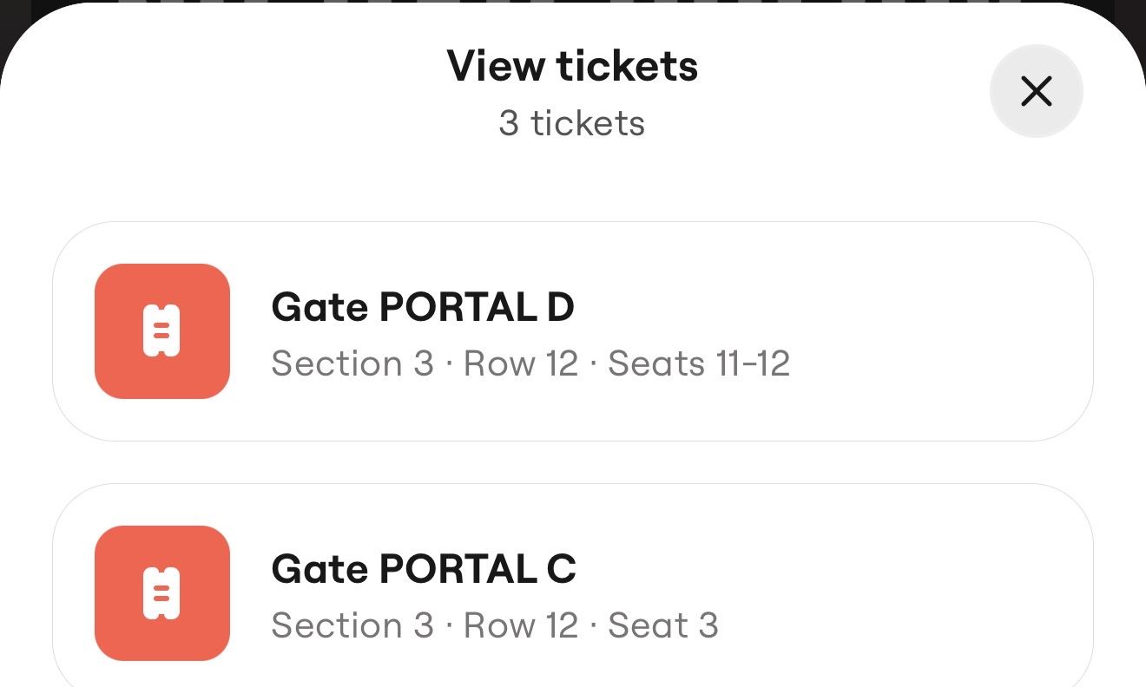Open the Gate PORTAL D ticket title
This screenshot has height=687, width=1146.
coord(423,308)
